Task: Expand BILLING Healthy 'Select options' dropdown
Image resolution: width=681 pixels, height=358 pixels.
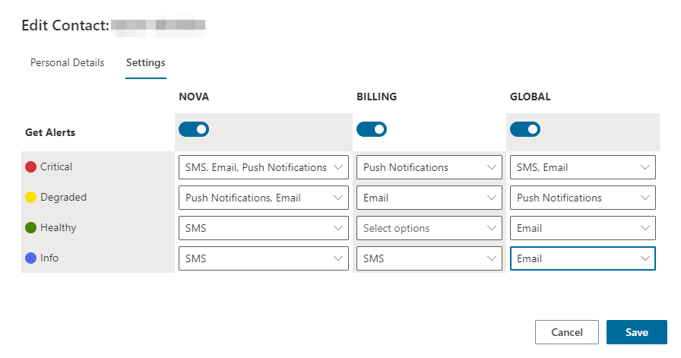Action: pyautogui.click(x=429, y=228)
